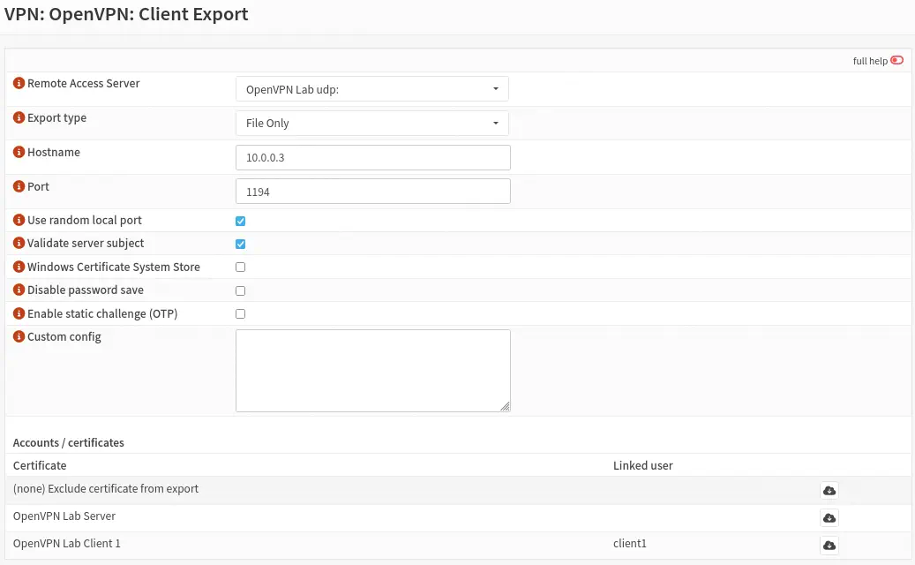The width and height of the screenshot is (915, 565).
Task: Show help icon for Export type
Action: pos(19,117)
